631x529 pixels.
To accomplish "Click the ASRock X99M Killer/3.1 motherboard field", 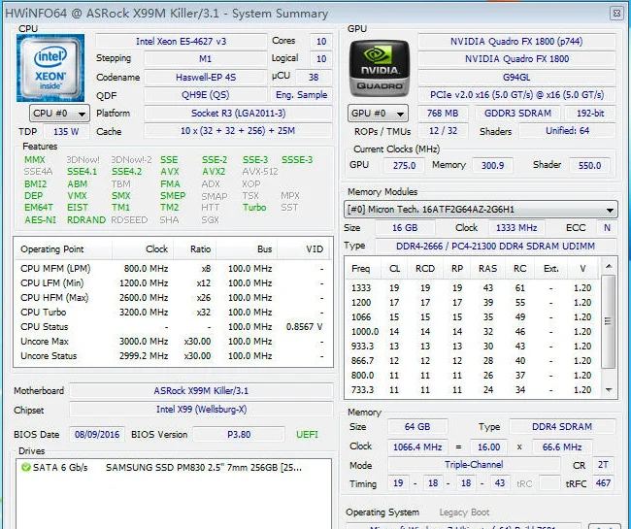I will pyautogui.click(x=201, y=390).
